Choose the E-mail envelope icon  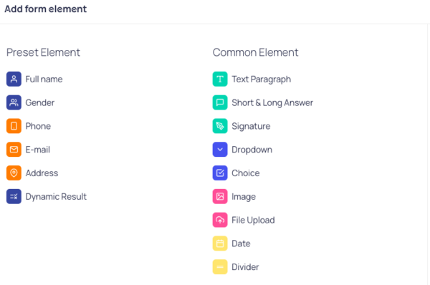coord(14,150)
